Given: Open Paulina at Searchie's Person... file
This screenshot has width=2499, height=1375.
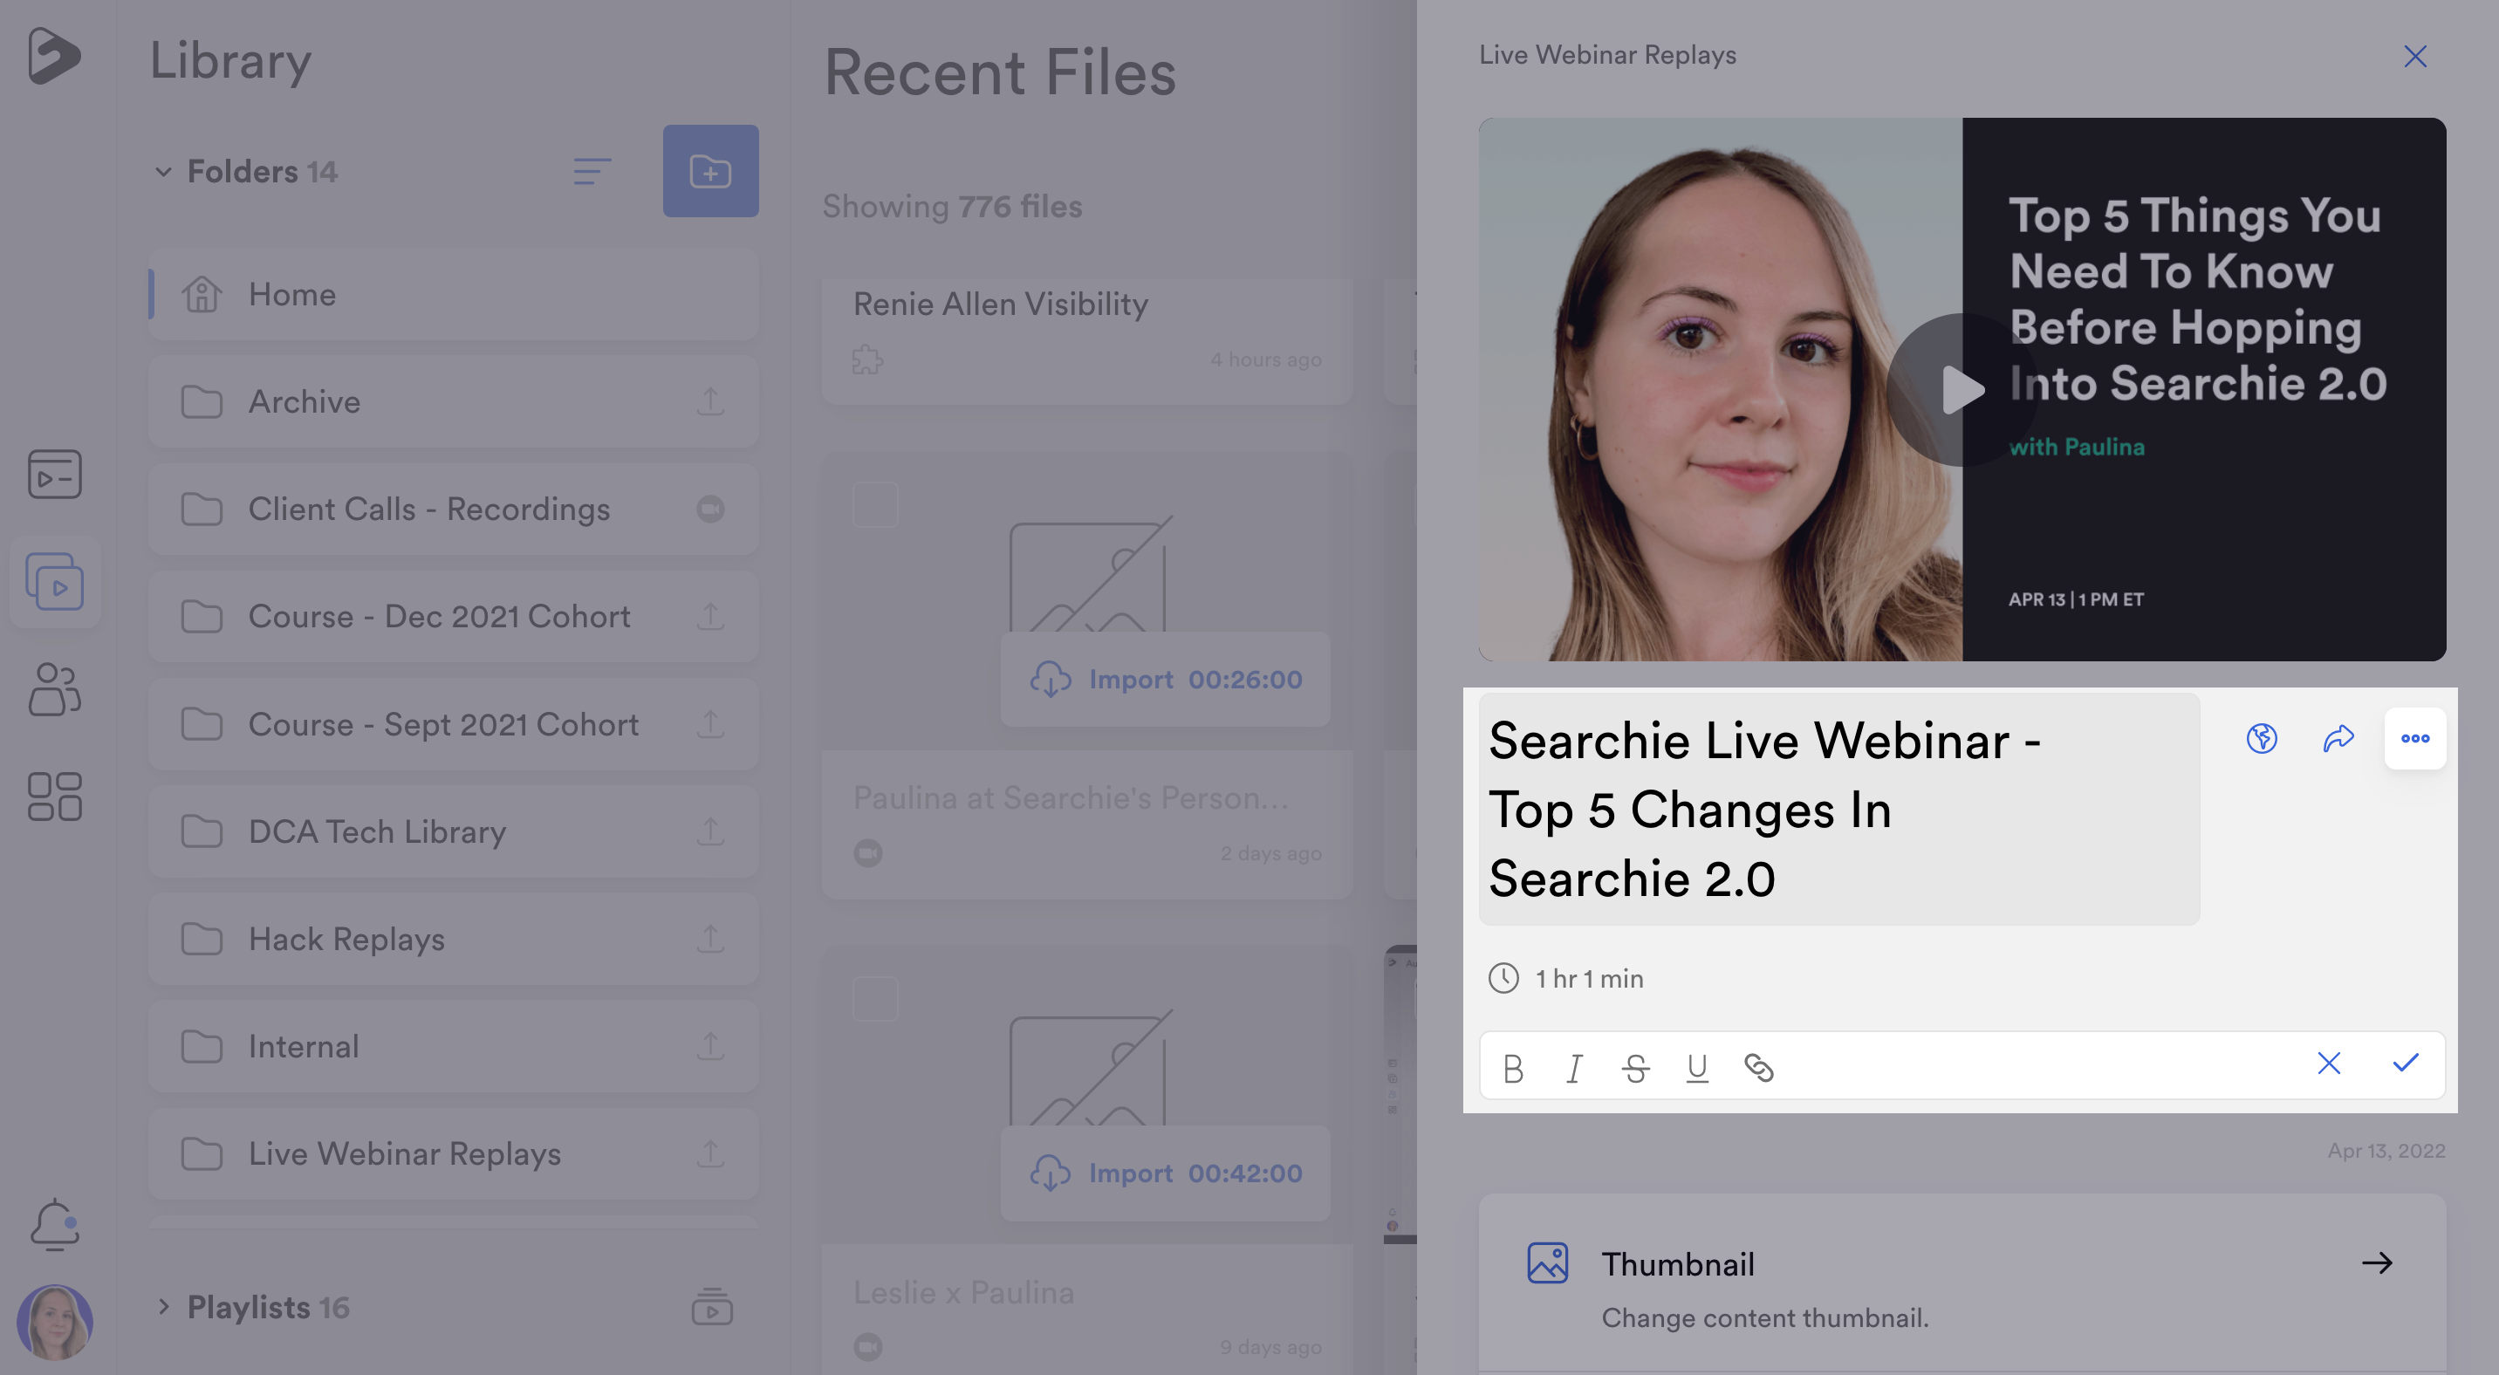Looking at the screenshot, I should coord(1070,797).
